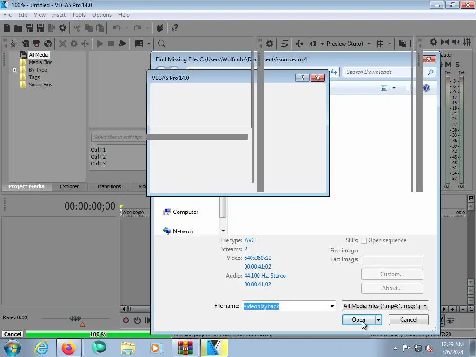Open the split screen view dropdown arrow

322,44
